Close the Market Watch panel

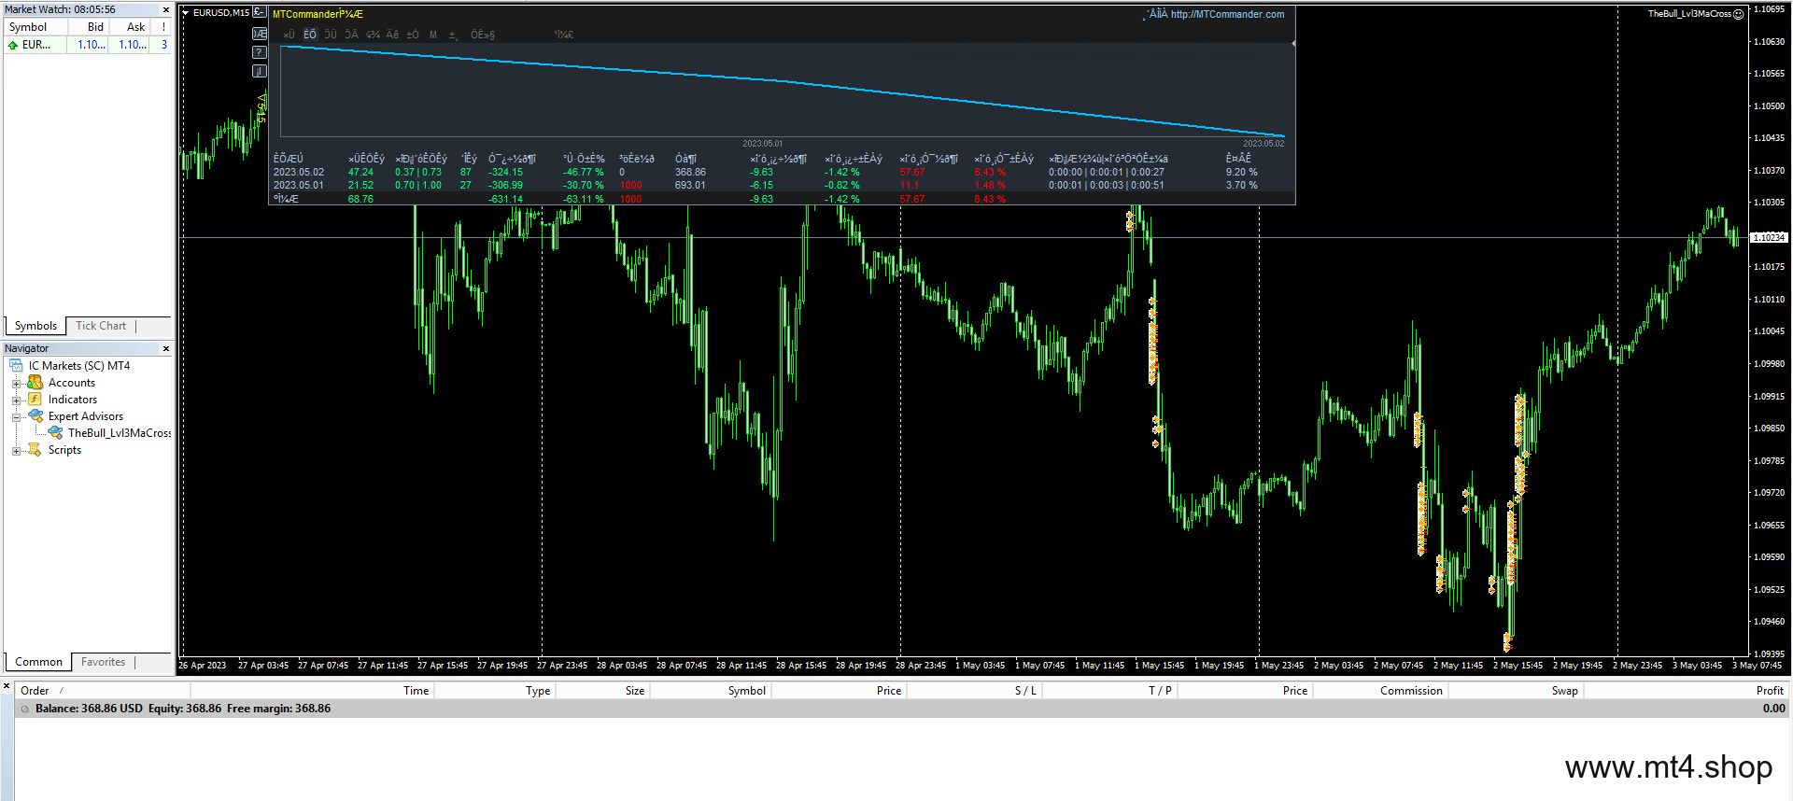click(166, 9)
